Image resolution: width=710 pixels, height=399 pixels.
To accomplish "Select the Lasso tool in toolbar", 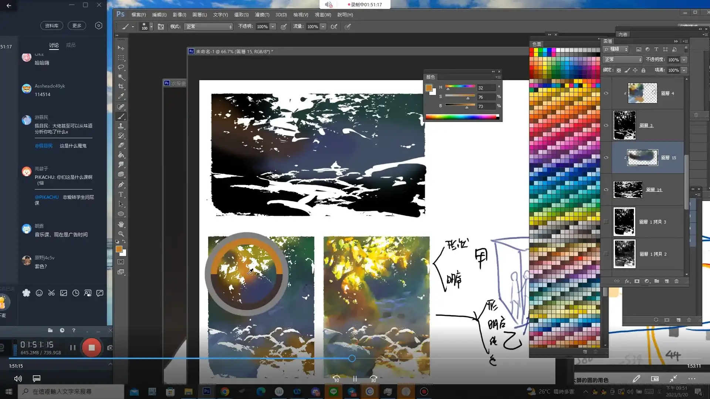I will click(121, 67).
